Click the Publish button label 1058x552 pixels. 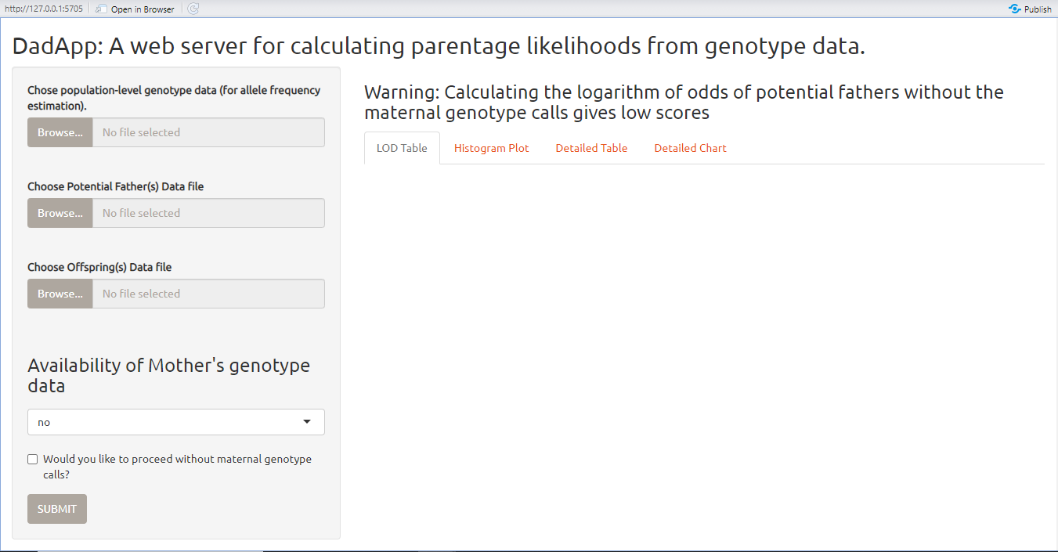point(1038,9)
